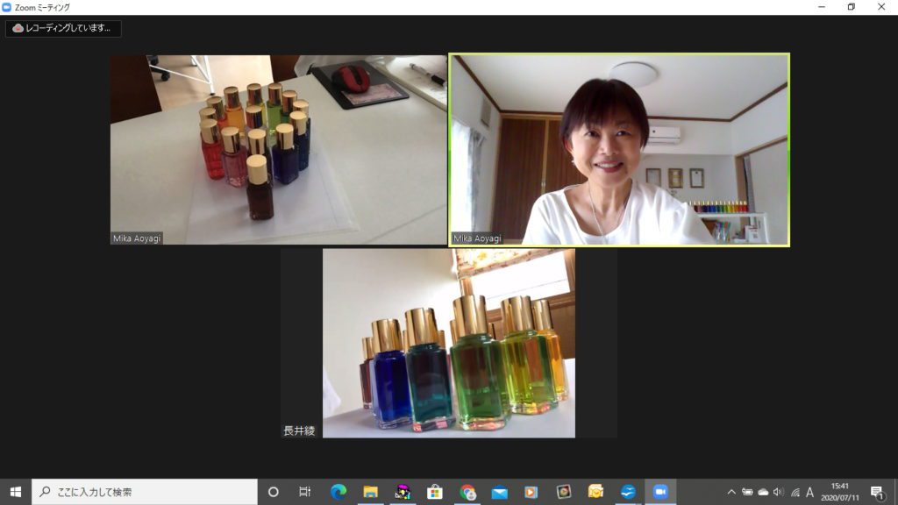Open the Windows Start menu
This screenshot has height=505, width=898.
coord(15,492)
